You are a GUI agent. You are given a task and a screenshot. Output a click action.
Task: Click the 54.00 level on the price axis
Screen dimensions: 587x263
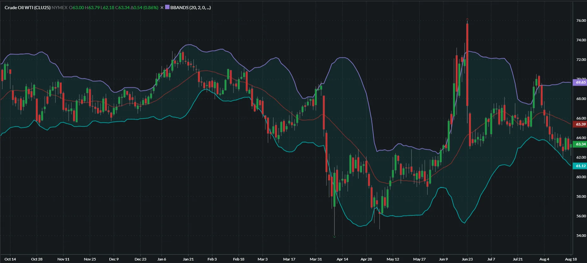click(581, 236)
